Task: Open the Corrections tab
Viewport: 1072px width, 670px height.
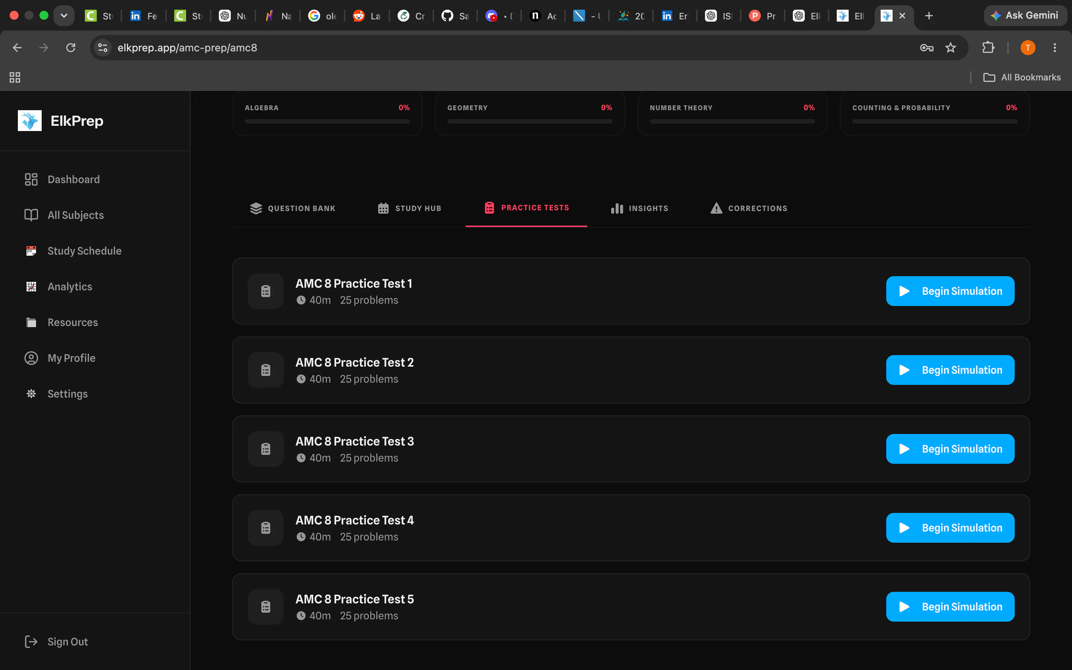Action: tap(749, 208)
